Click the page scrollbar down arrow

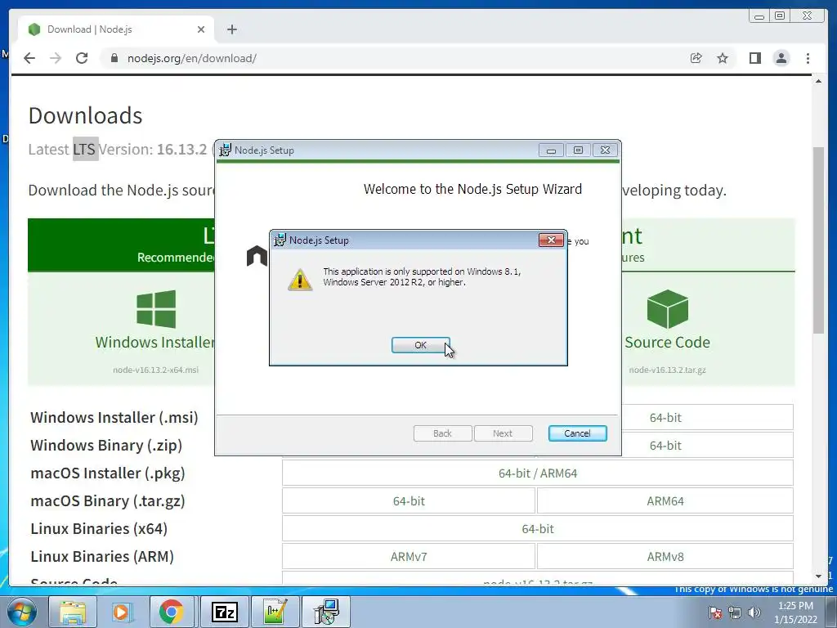coord(818,576)
